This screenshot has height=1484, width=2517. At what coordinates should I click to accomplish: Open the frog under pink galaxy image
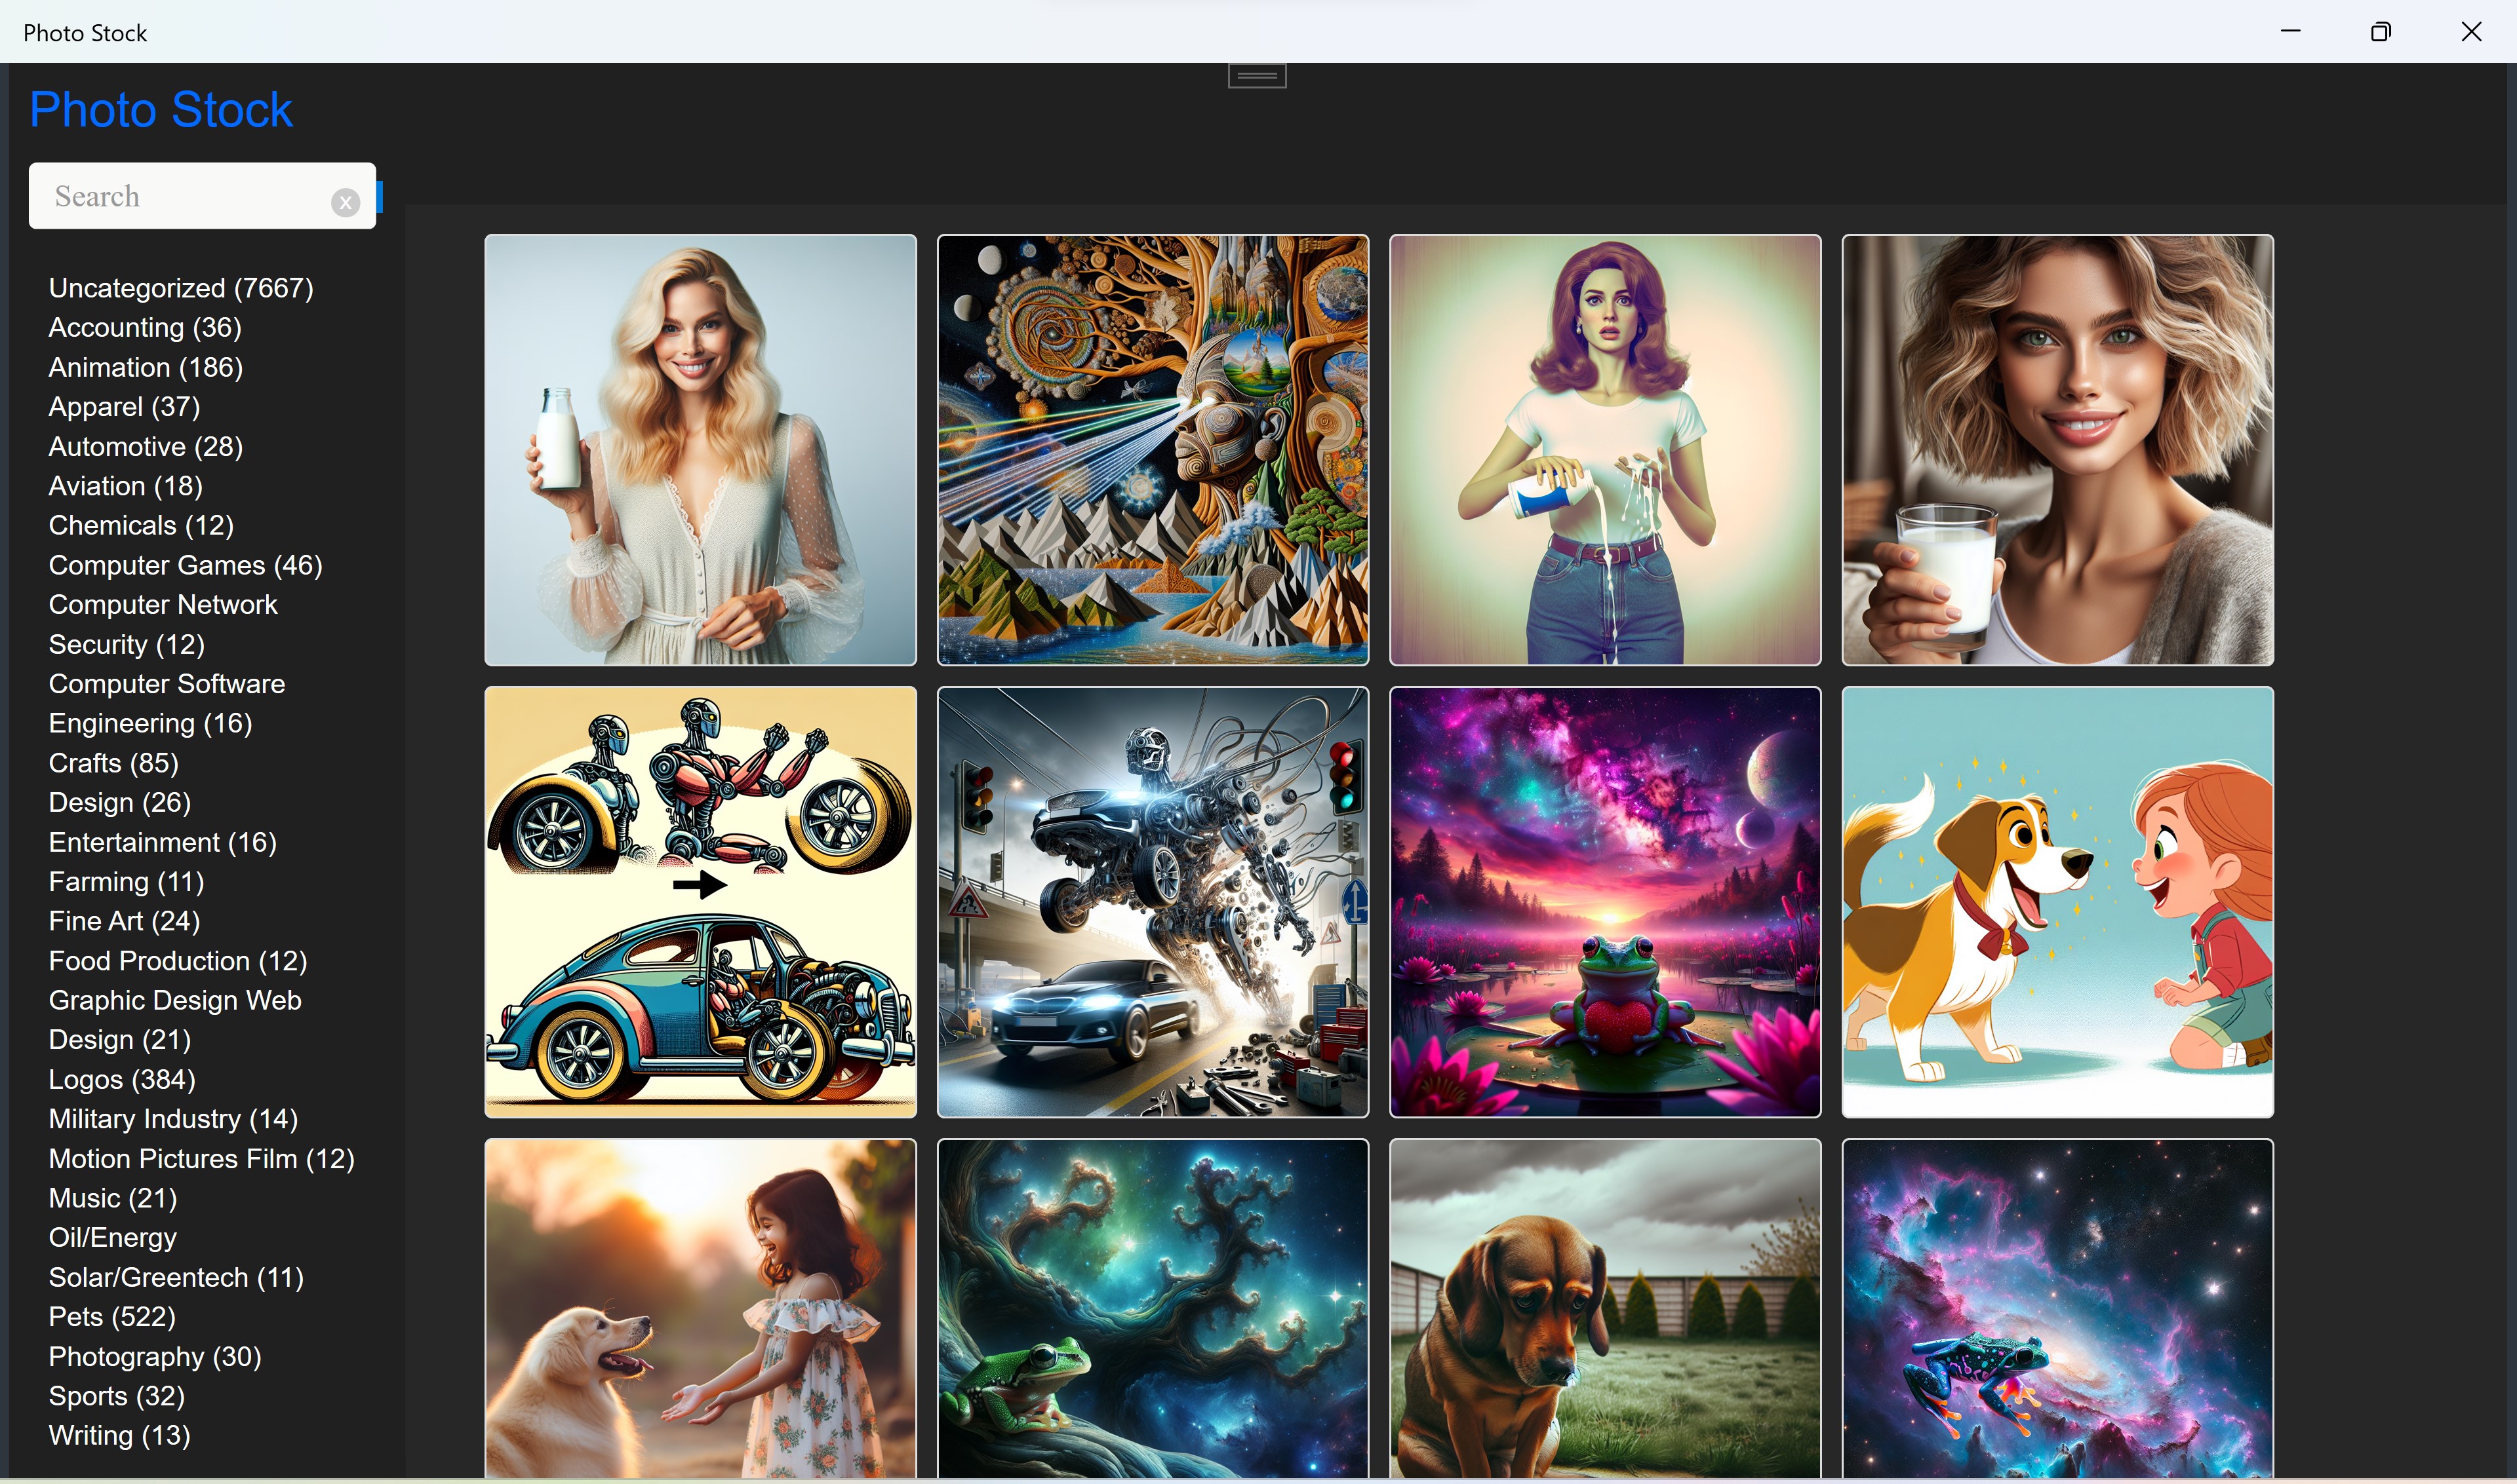tap(1604, 902)
